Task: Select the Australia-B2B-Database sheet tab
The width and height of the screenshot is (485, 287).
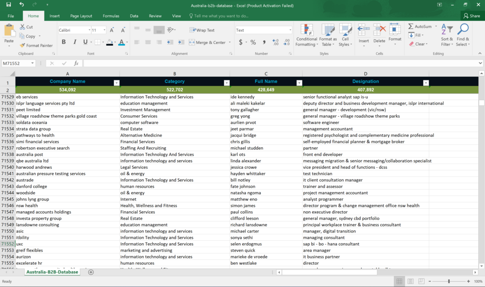Action: pos(52,272)
